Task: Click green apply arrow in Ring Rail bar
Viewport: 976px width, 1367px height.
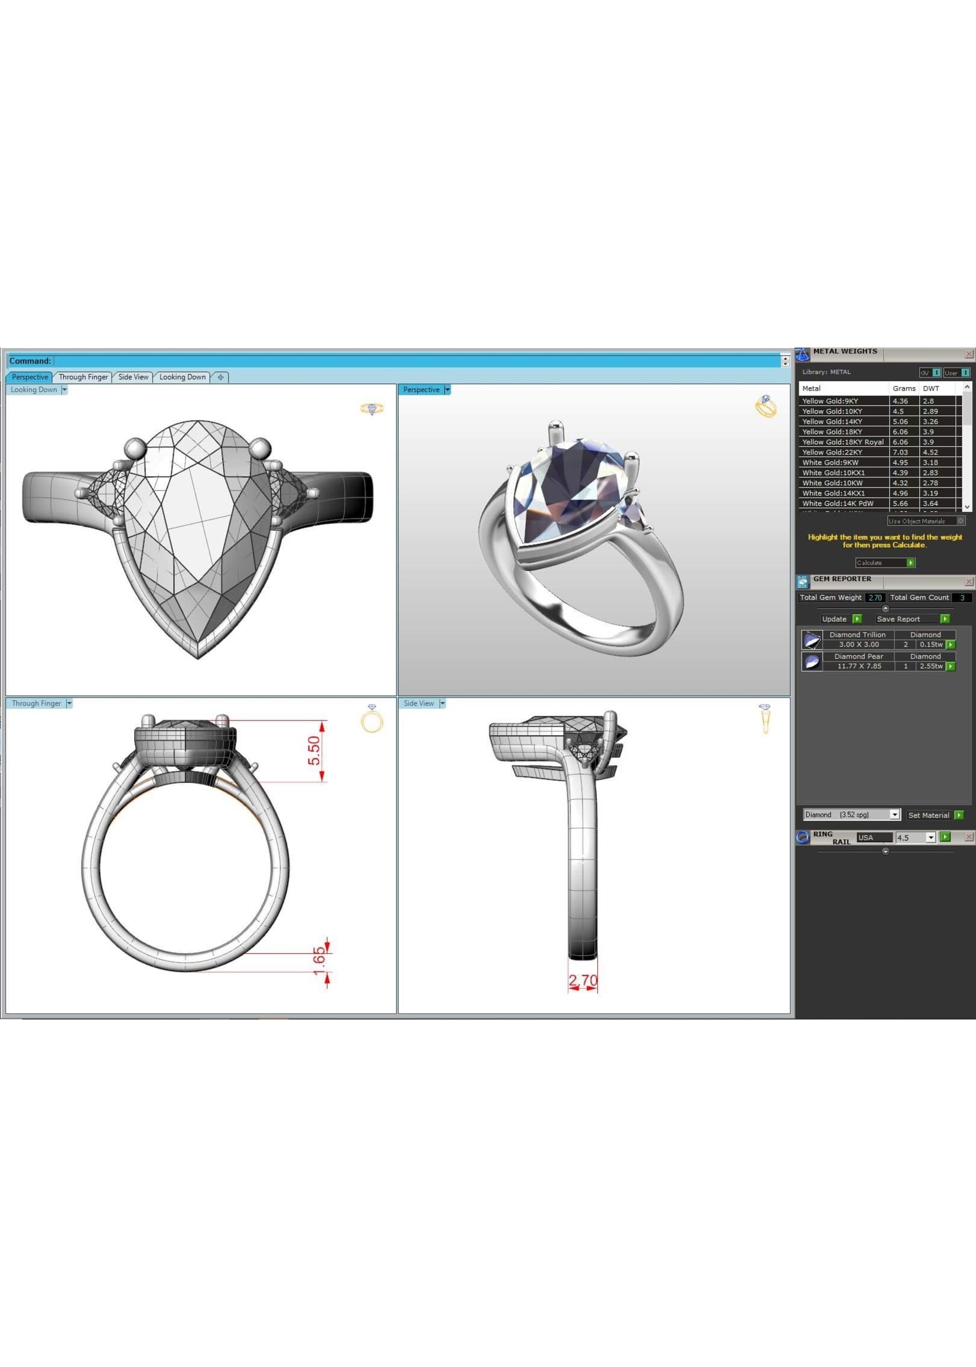Action: [945, 837]
